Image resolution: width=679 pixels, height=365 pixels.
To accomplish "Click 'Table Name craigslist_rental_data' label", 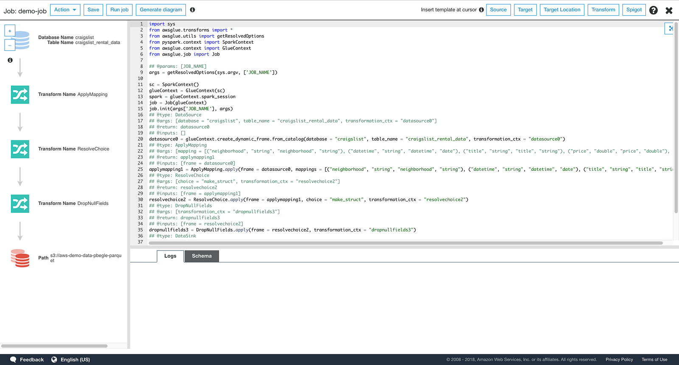I will coord(84,43).
